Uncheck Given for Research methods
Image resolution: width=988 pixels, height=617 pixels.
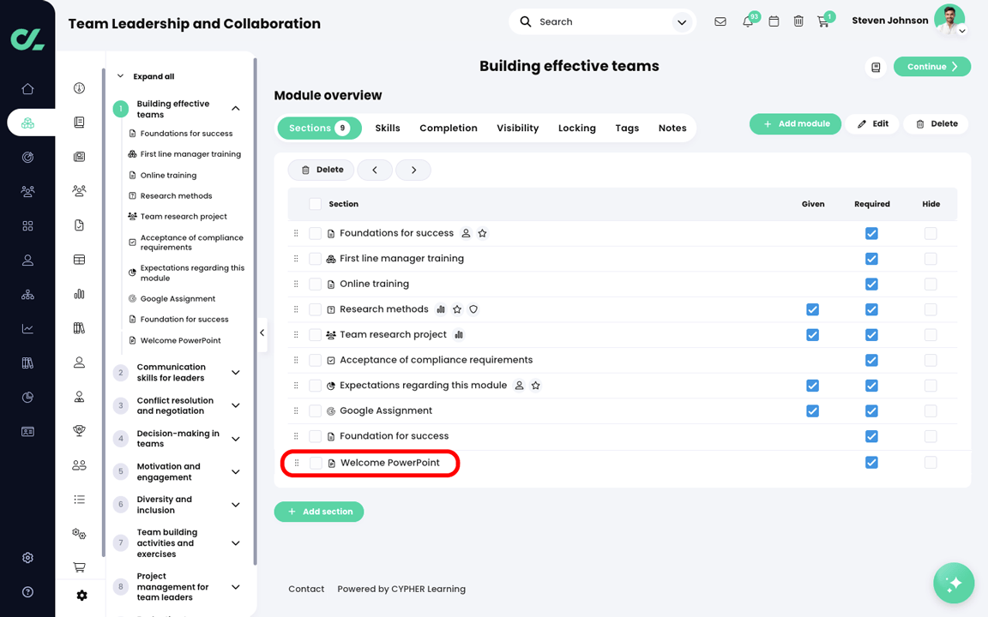point(813,309)
